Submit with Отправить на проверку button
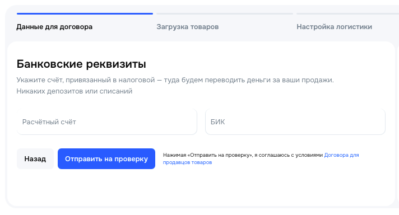The width and height of the screenshot is (399, 215). pos(106,159)
